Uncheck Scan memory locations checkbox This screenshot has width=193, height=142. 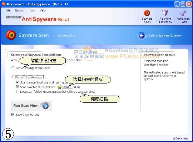tap(17, 82)
